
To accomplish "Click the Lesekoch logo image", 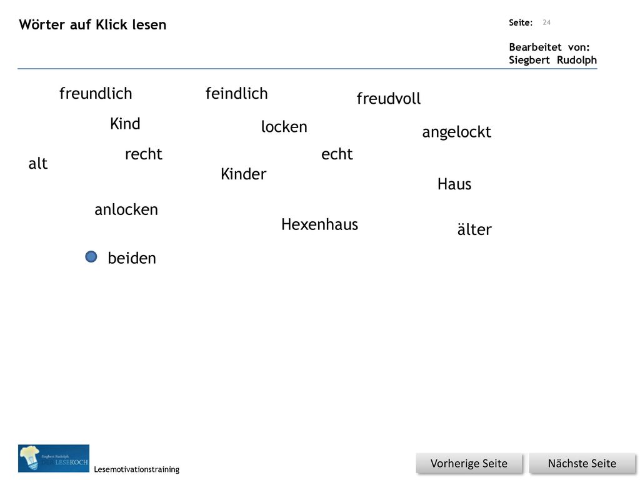I will [54, 458].
